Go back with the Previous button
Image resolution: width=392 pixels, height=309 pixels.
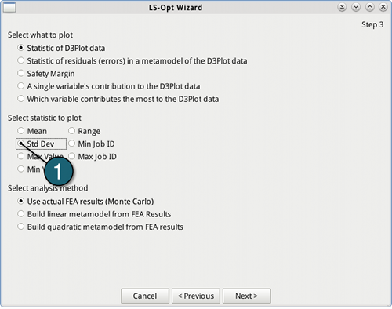[196, 296]
